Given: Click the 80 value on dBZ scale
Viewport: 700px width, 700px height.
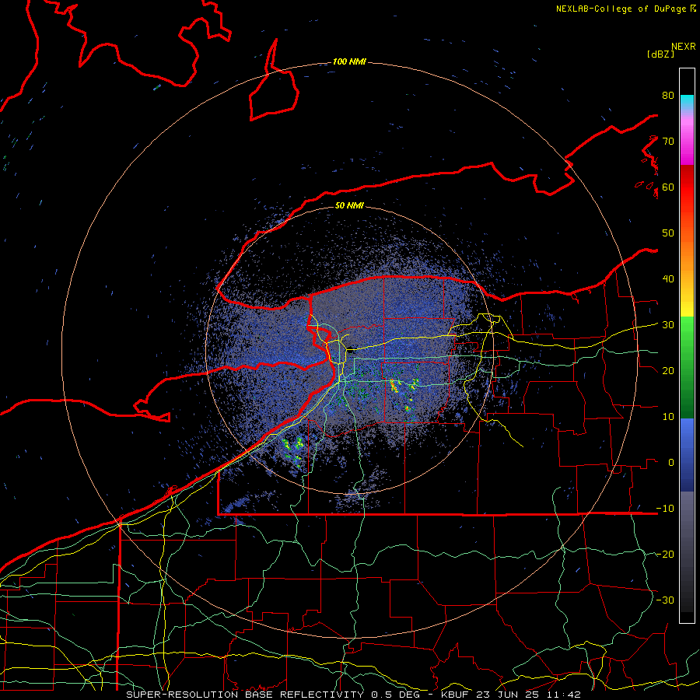Looking at the screenshot, I should click(668, 96).
